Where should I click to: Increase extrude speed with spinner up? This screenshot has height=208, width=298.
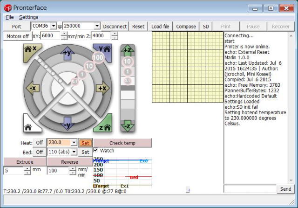(73, 169)
